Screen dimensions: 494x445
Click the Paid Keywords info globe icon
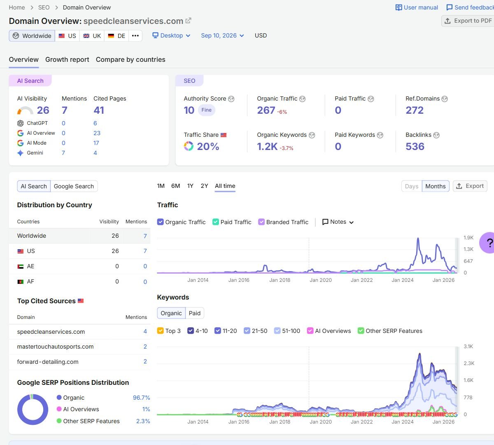click(x=380, y=135)
